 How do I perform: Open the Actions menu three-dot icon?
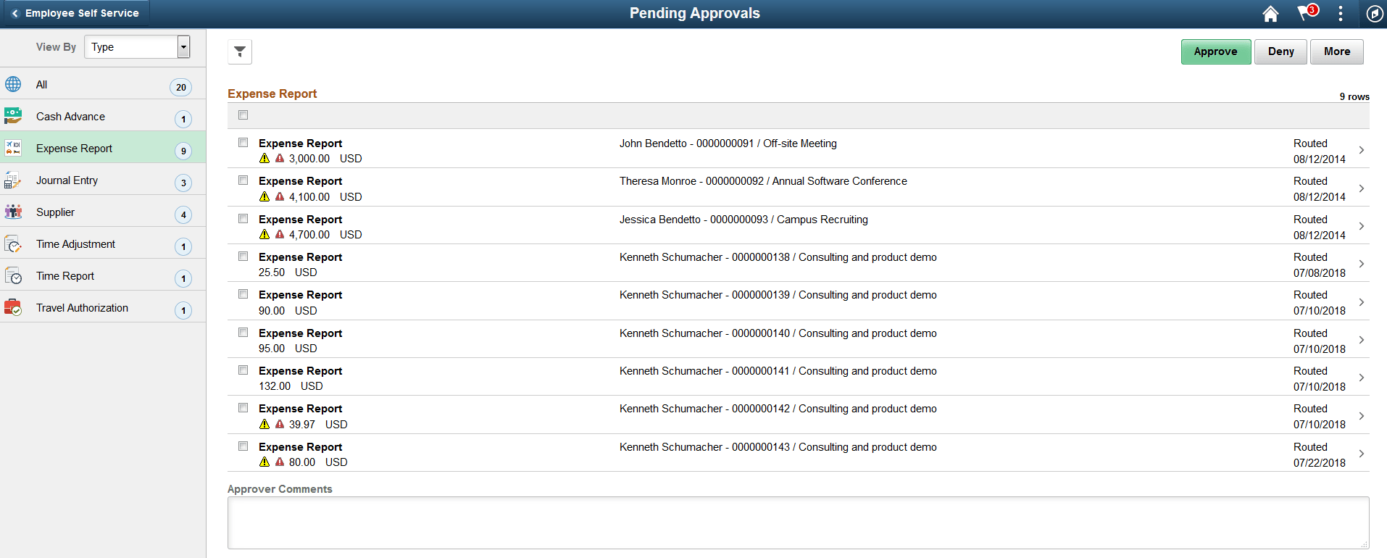coord(1340,13)
